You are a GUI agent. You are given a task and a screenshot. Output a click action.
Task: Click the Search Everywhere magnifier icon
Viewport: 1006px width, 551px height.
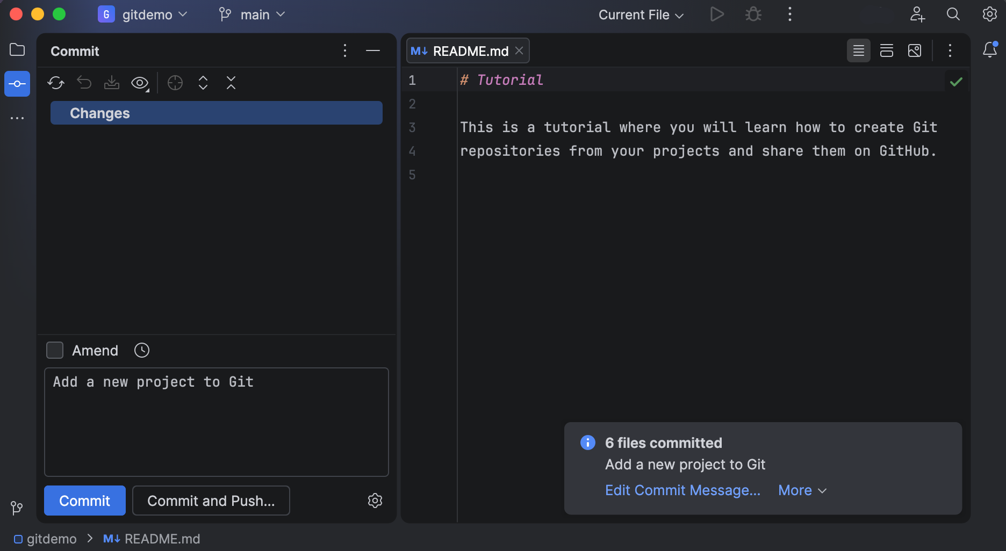(x=953, y=15)
